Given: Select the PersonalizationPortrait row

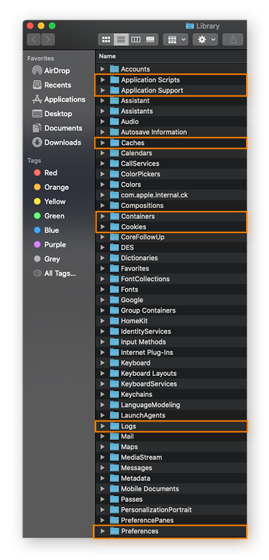Looking at the screenshot, I should click(x=171, y=509).
